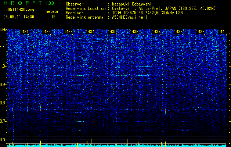This screenshot has height=147, width=231.
Task: Select the 0.8 kHz frequency label
Action: coord(3,103)
